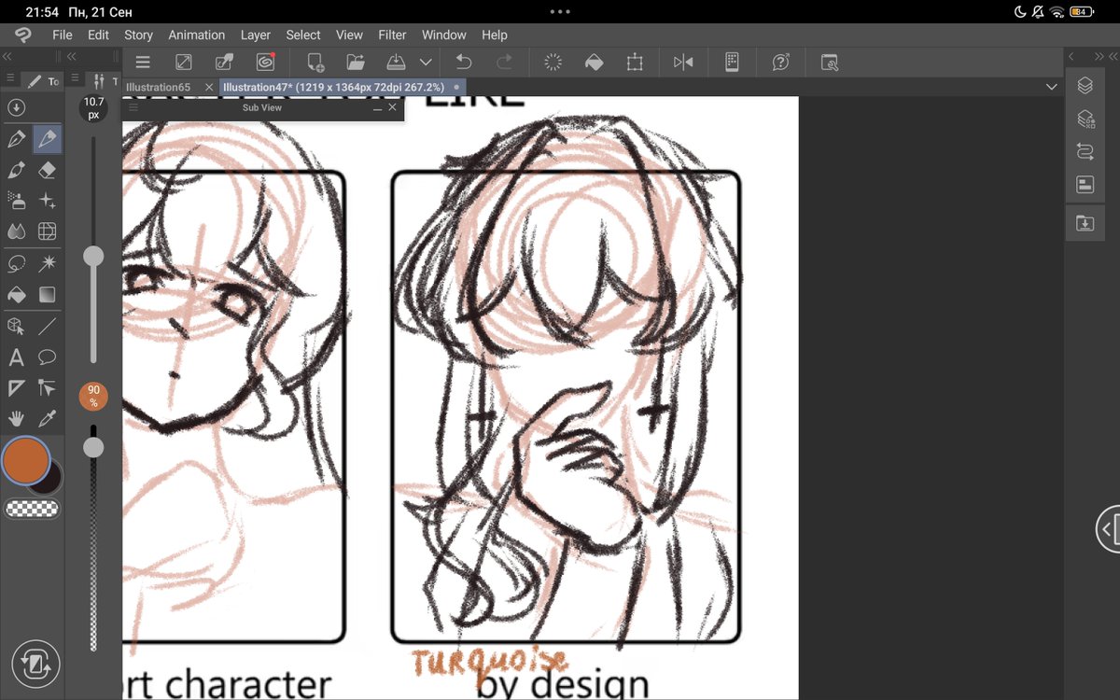Click the diagonal arrows fit-canvas icon

point(184,63)
